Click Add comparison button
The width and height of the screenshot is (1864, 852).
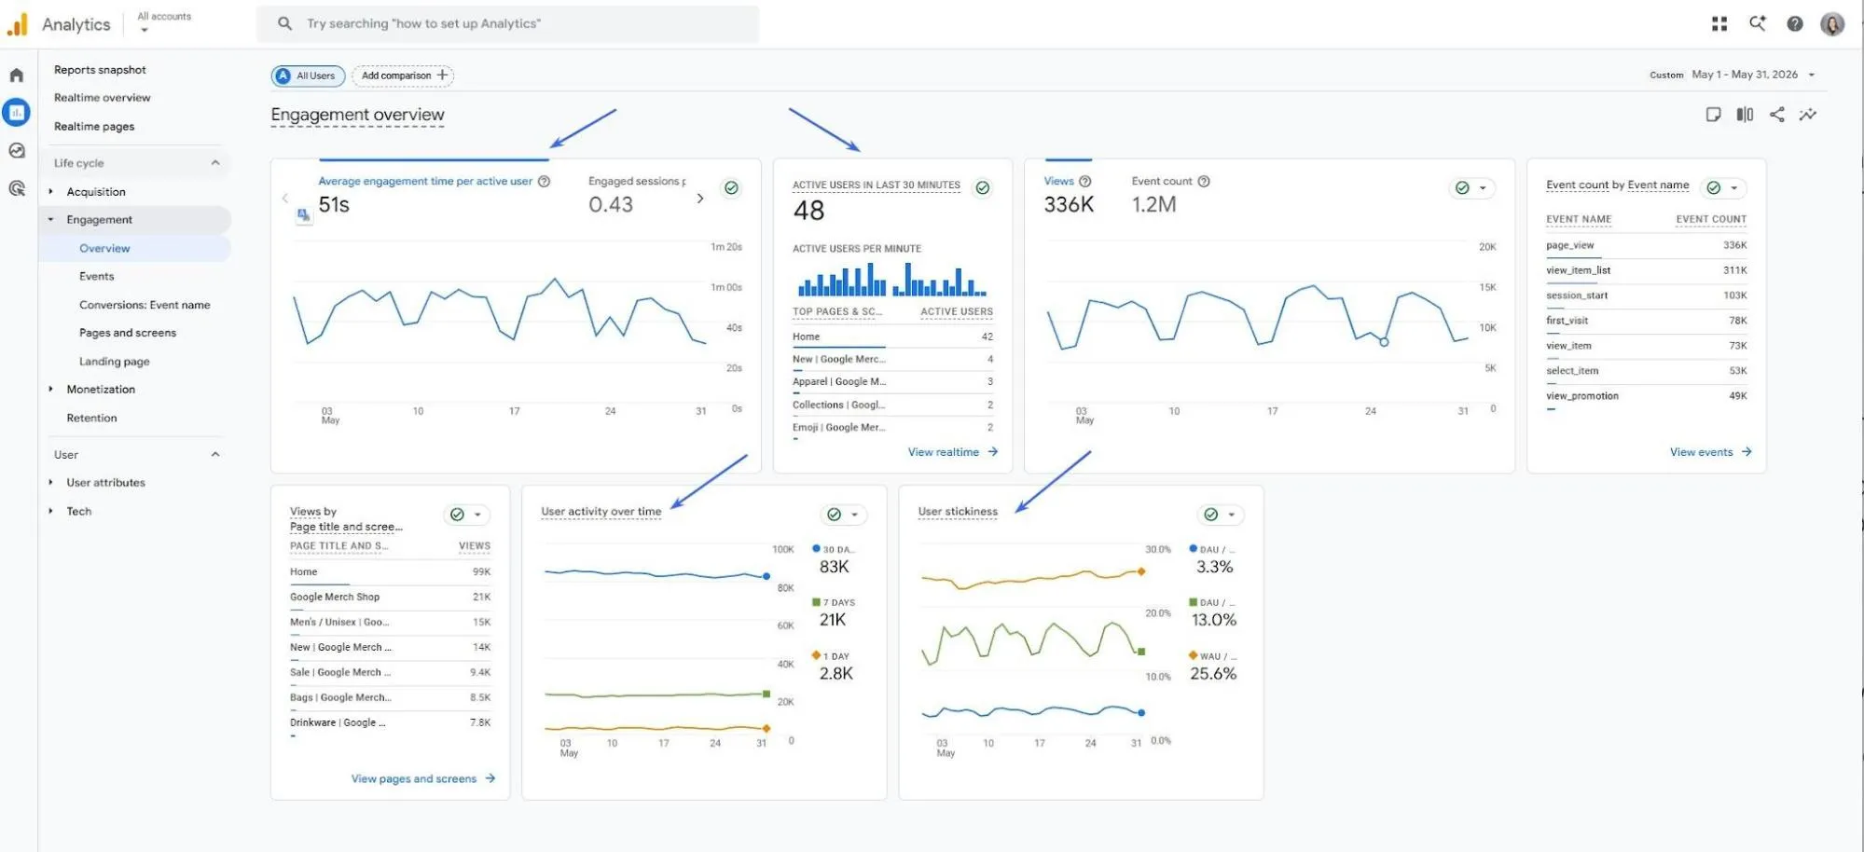pyautogui.click(x=403, y=76)
